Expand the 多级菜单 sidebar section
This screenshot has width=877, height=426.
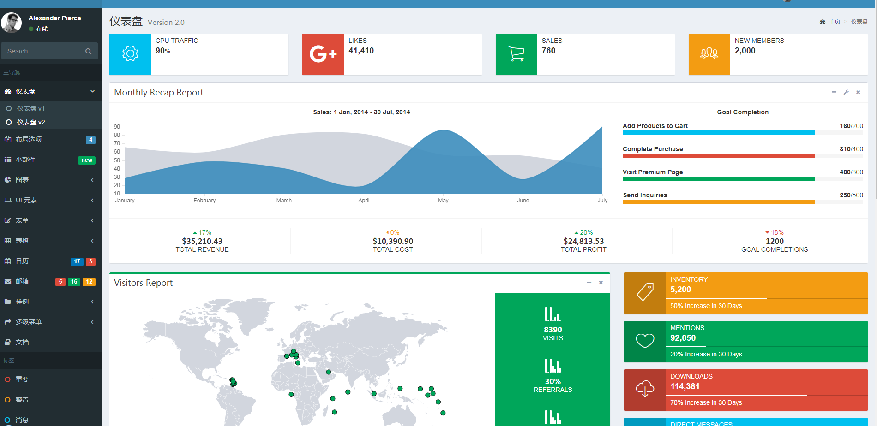tap(51, 322)
